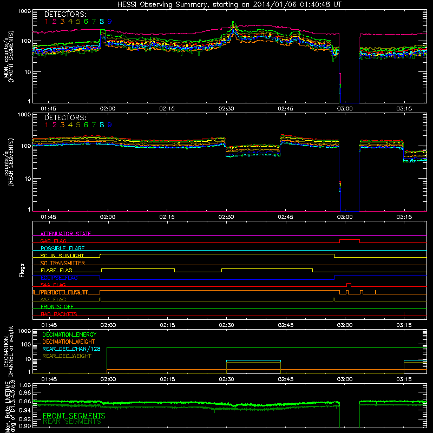Click the 1.00 y-axis label of livetime plot
This screenshot has width=433, height=433.
[x=25, y=385]
